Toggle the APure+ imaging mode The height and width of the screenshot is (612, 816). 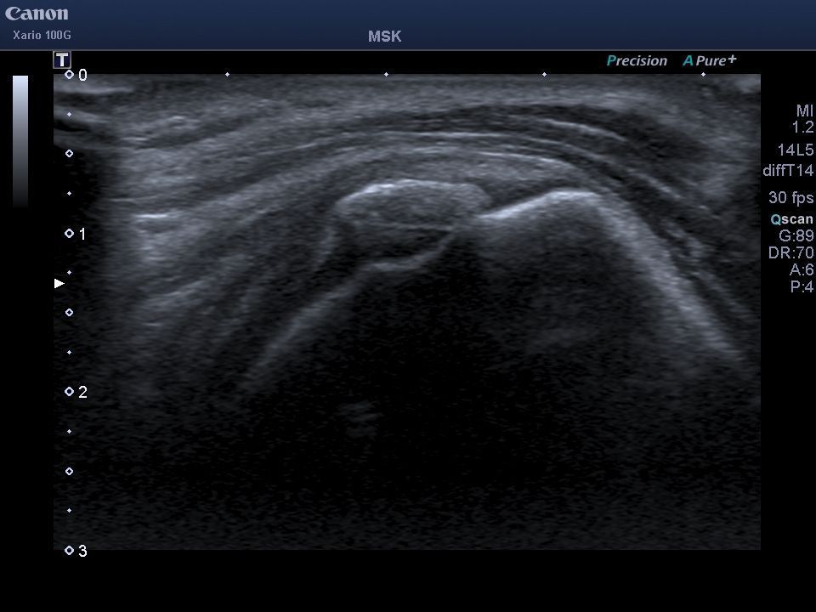(x=709, y=60)
